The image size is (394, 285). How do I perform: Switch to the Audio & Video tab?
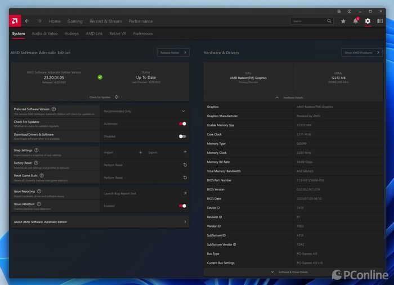pyautogui.click(x=44, y=34)
